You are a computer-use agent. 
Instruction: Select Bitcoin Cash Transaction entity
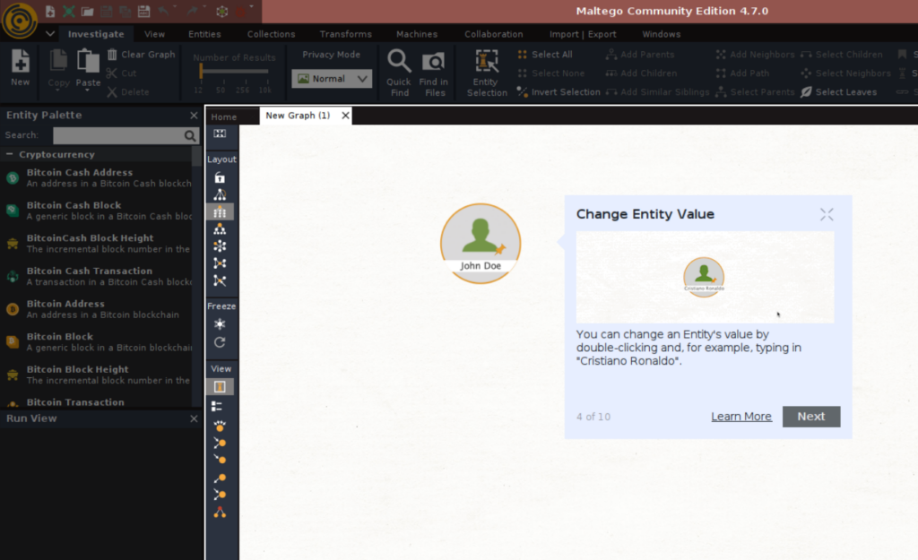pos(97,276)
